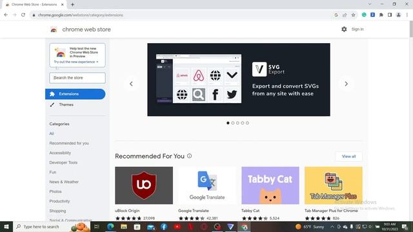This screenshot has height=232, width=413.
Task: Click the Google icon in the address bar
Action: pos(336,15)
